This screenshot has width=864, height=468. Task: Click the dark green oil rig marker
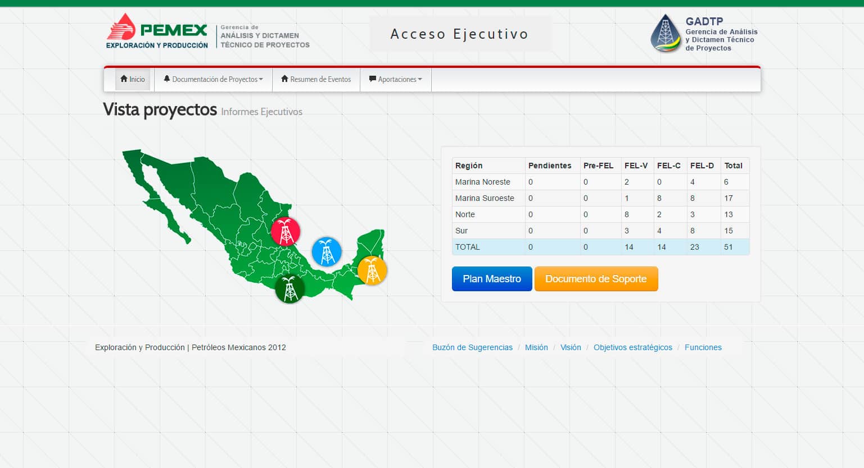289,288
